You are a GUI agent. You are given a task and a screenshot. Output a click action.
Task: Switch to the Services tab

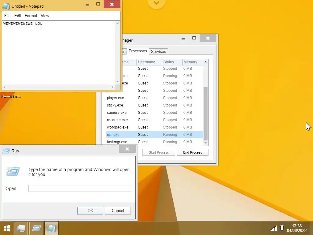[158, 51]
